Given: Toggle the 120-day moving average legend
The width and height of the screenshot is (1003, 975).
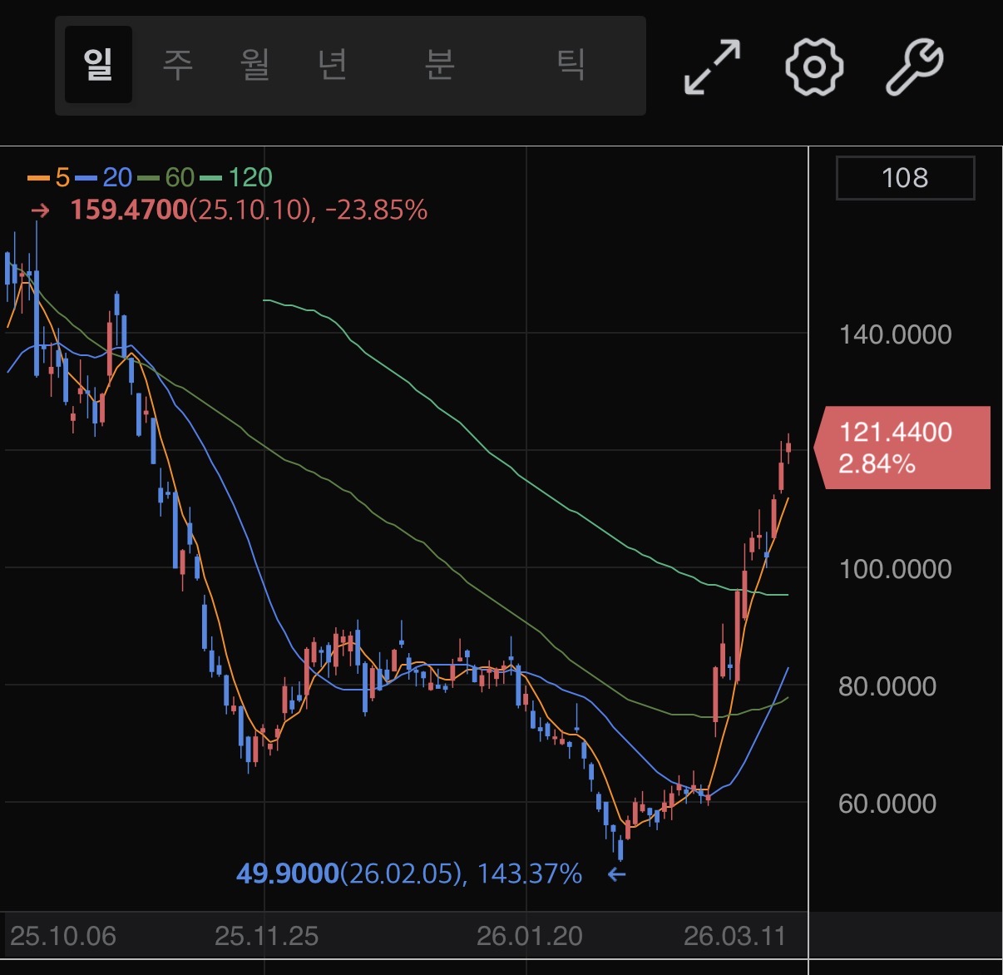Looking at the screenshot, I should pyautogui.click(x=238, y=177).
